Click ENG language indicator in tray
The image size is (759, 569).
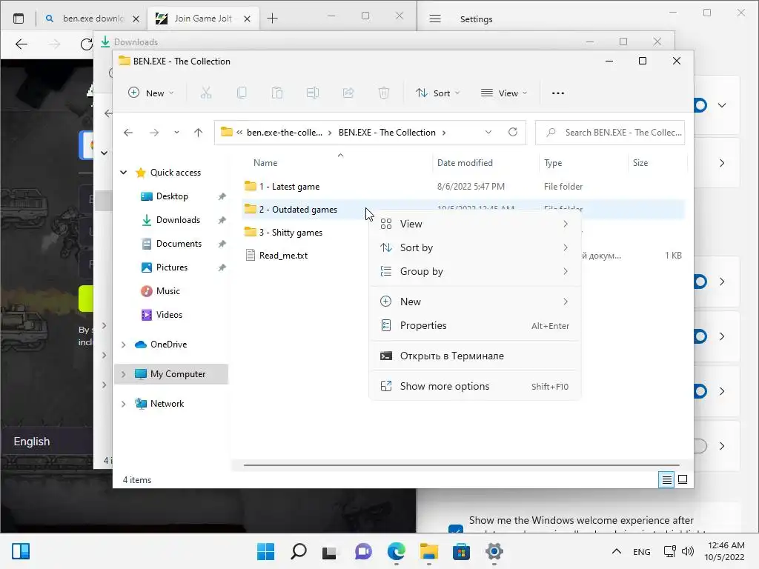[x=641, y=551]
